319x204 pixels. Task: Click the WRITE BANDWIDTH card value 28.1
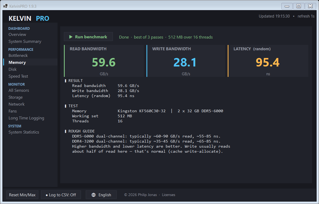point(185,62)
